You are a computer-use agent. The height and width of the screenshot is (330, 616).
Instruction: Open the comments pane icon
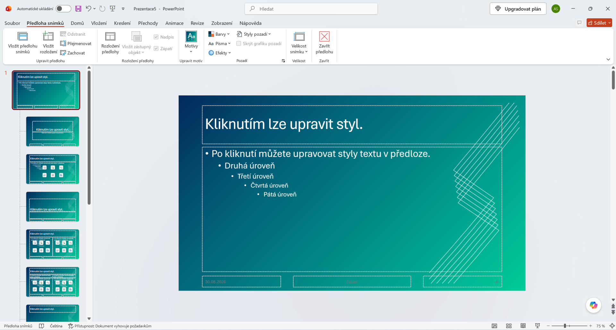[579, 23]
